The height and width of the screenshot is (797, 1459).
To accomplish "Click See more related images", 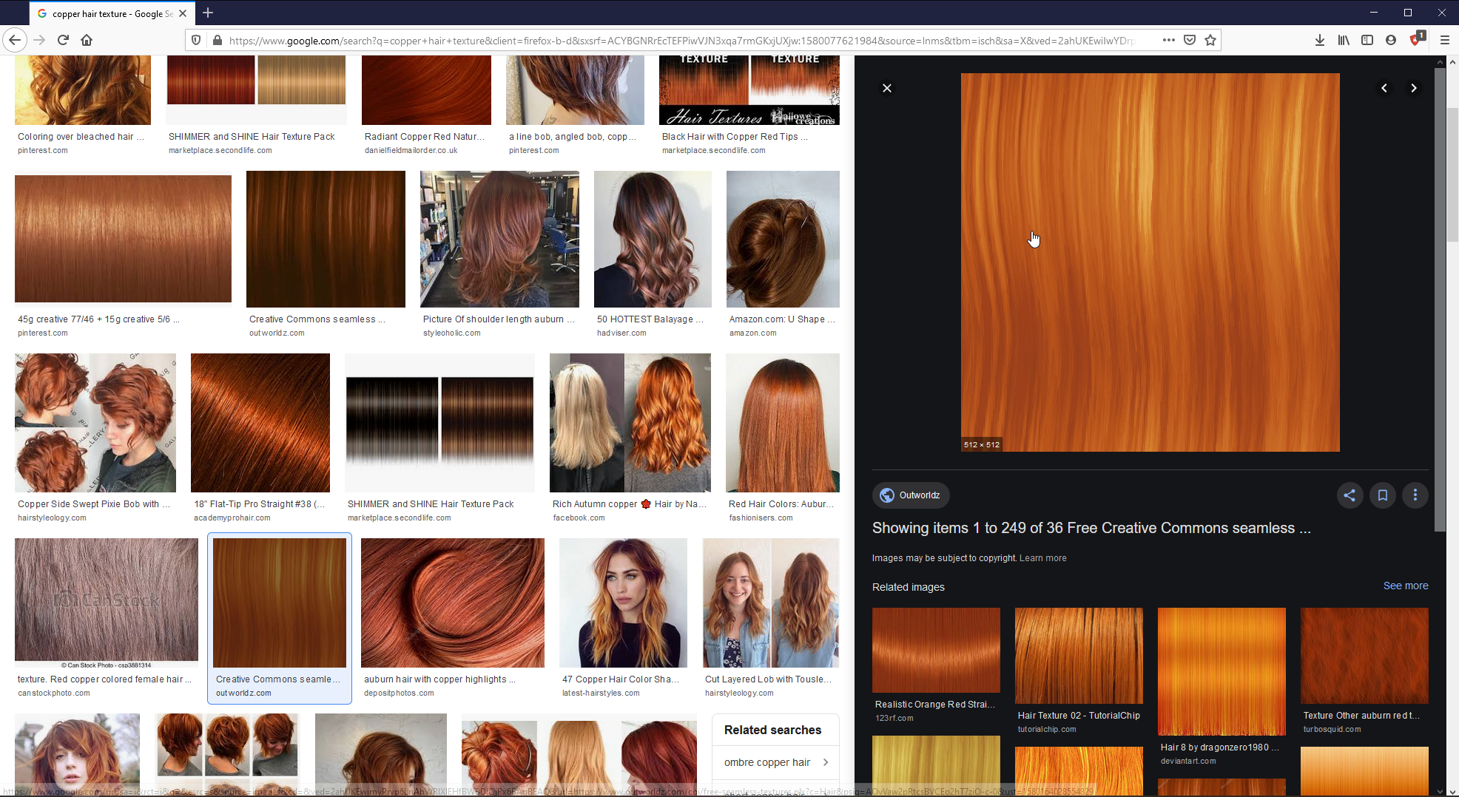I will tap(1406, 586).
